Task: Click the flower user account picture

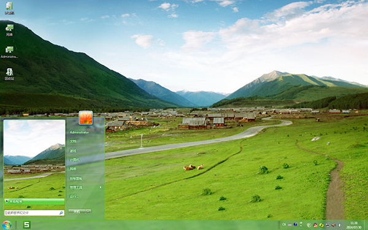Action: click(x=86, y=118)
